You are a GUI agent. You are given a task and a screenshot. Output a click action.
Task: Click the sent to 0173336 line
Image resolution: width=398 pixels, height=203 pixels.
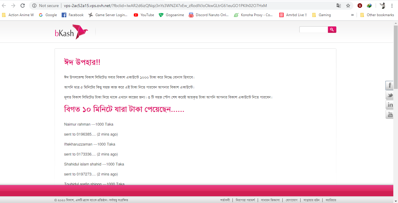point(91,154)
